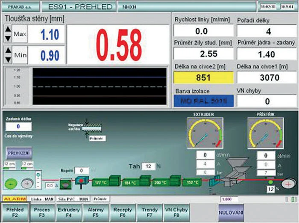Click the extruder ot/min value field

pos(205,155)
